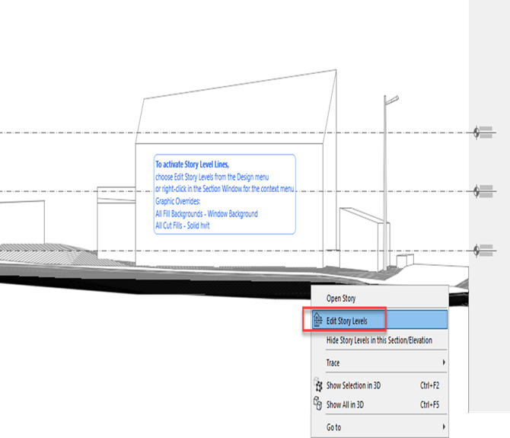Click the top dashed story level line
This screenshot has width=510, height=438.
point(76,133)
